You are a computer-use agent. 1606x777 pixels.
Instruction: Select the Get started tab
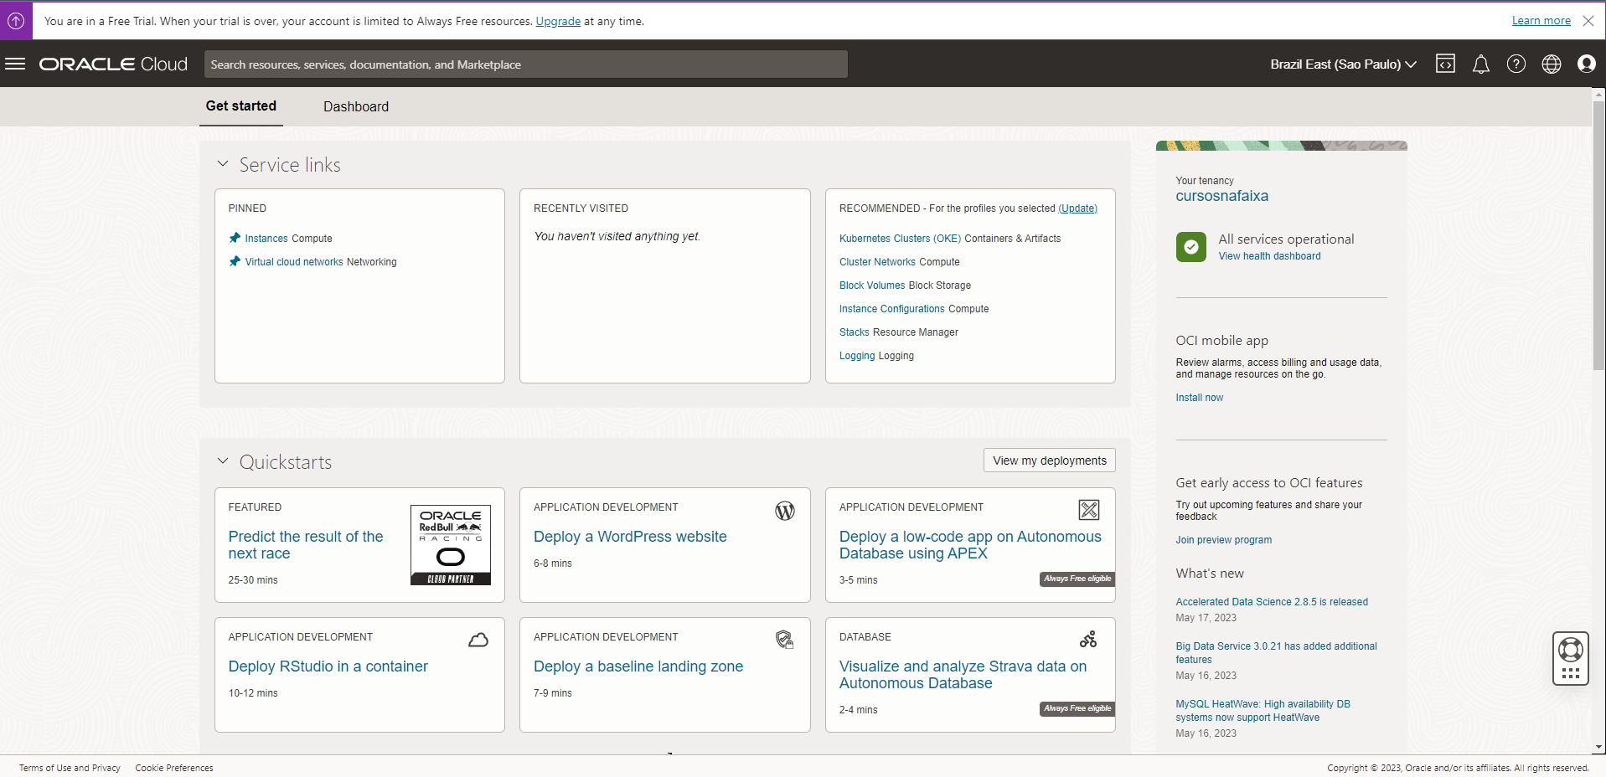[240, 106]
